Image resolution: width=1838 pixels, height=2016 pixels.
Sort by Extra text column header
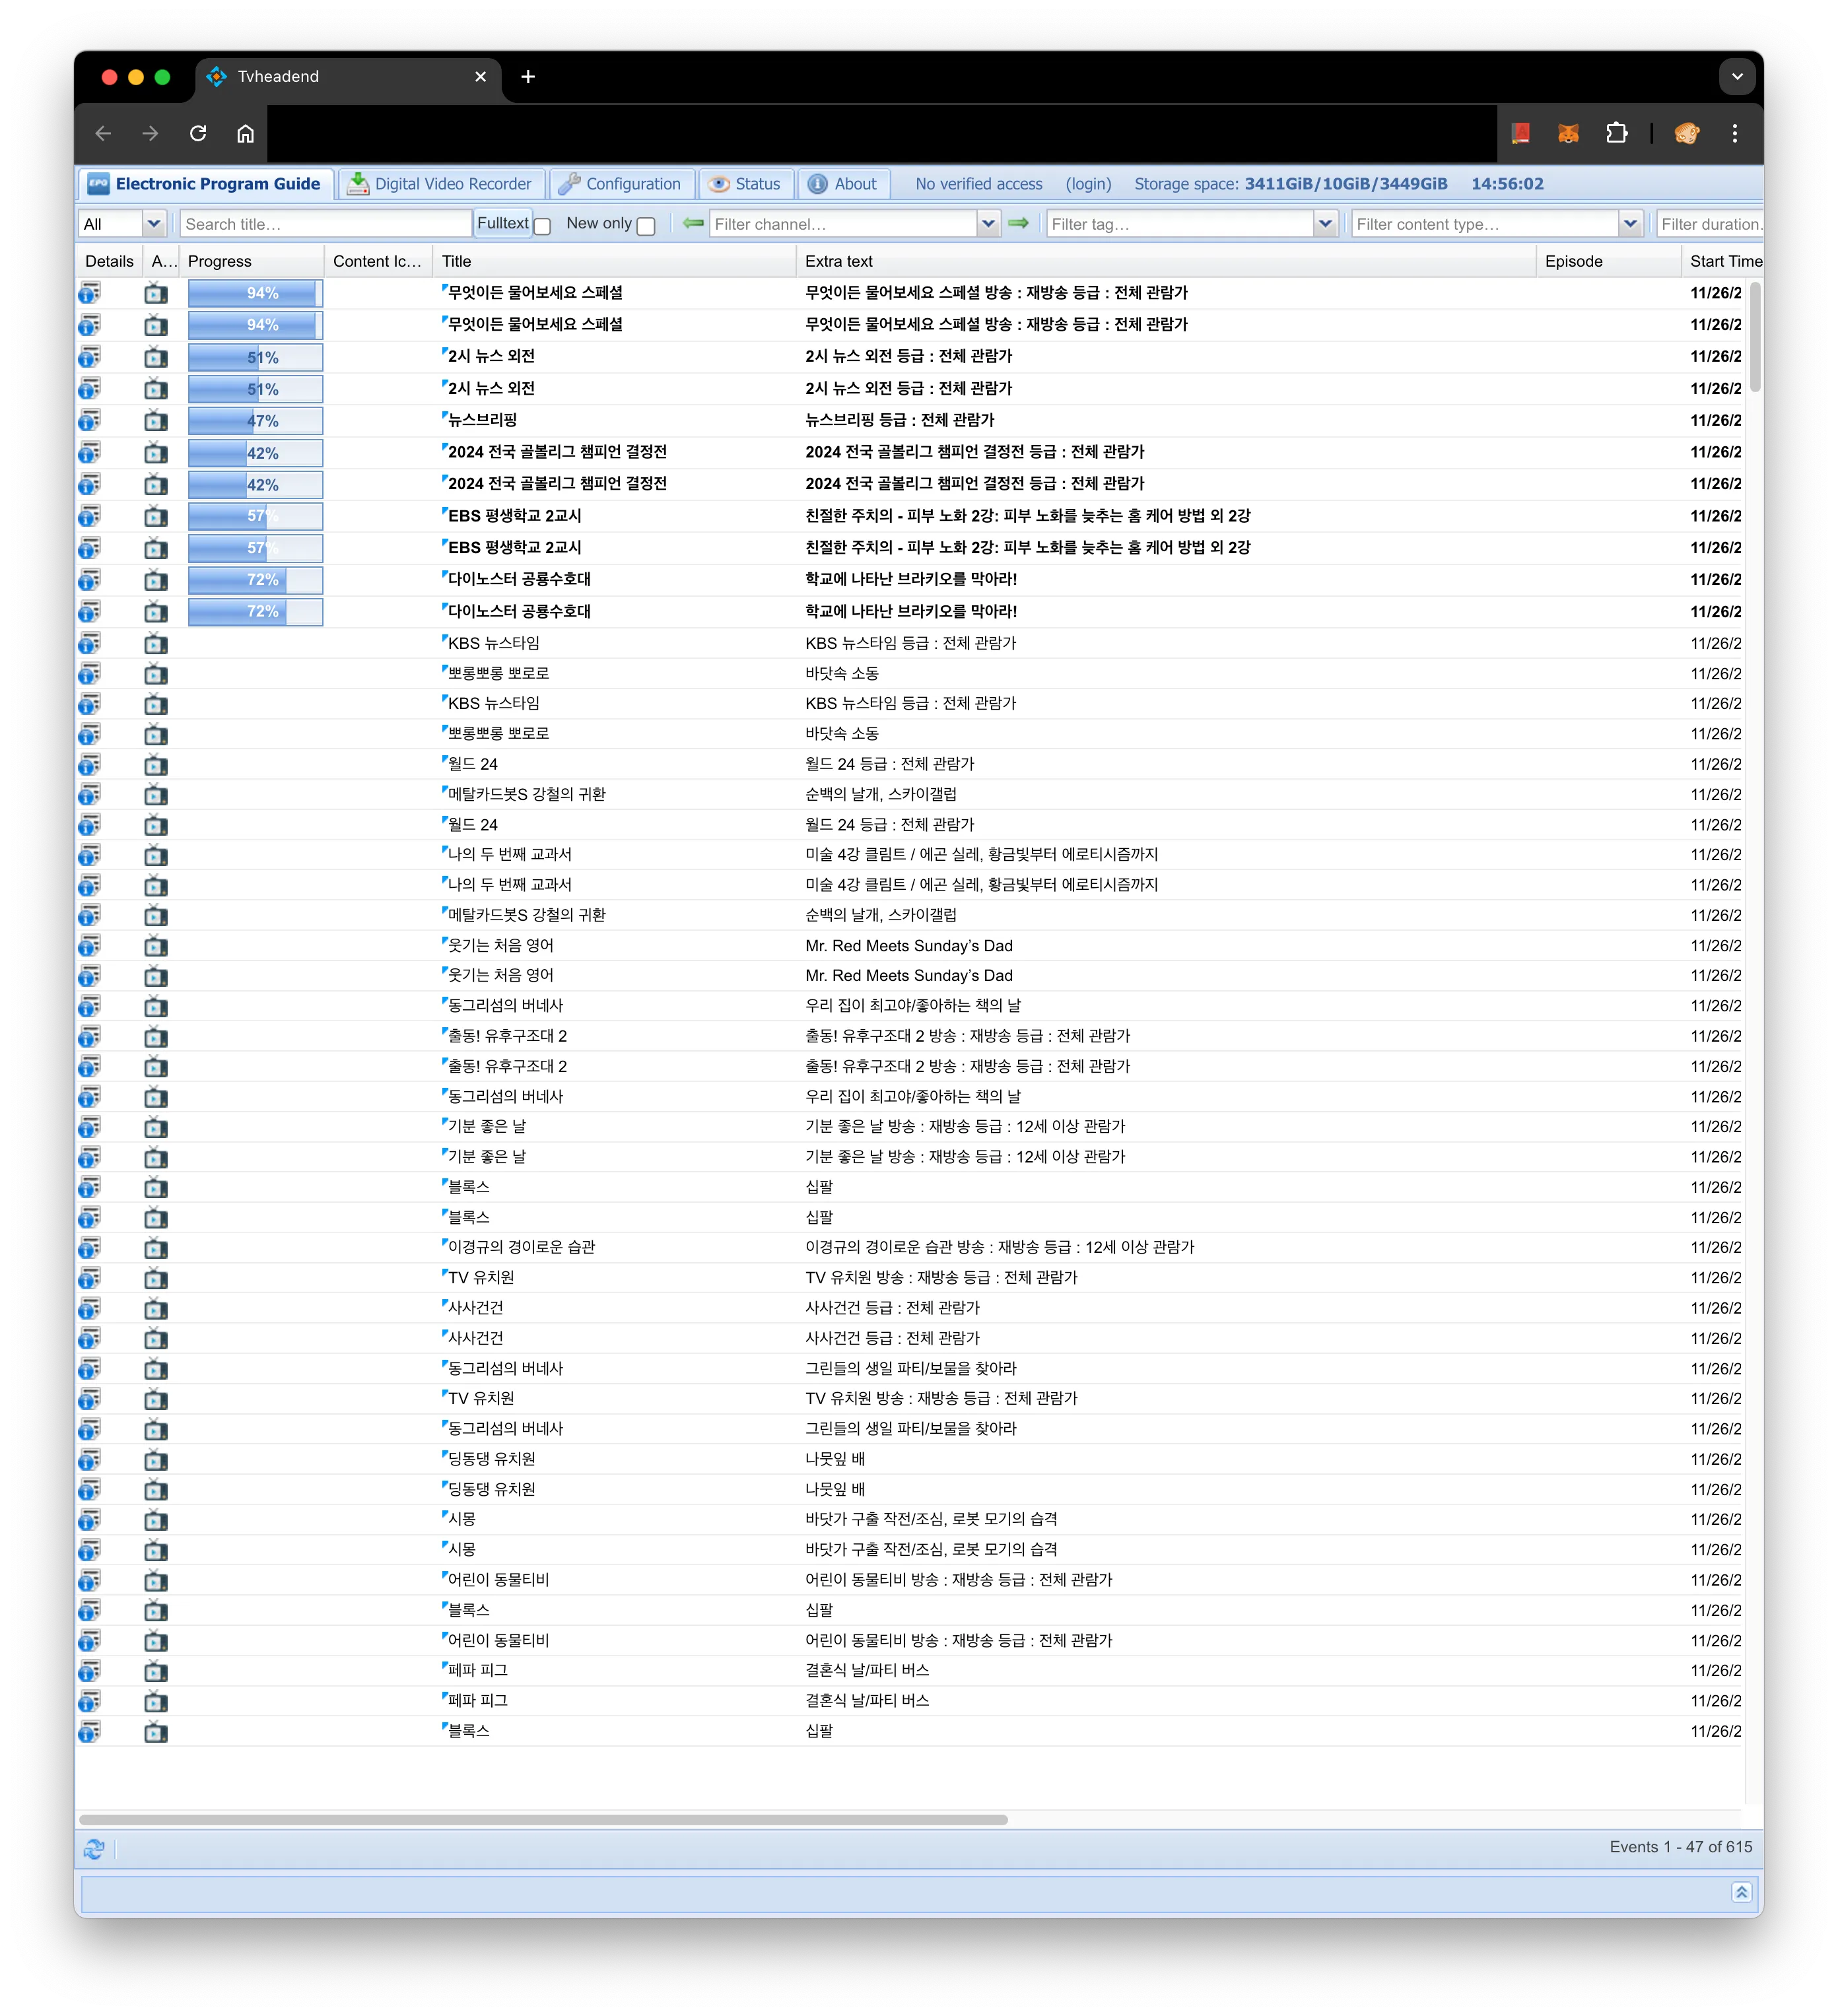[x=1166, y=261]
